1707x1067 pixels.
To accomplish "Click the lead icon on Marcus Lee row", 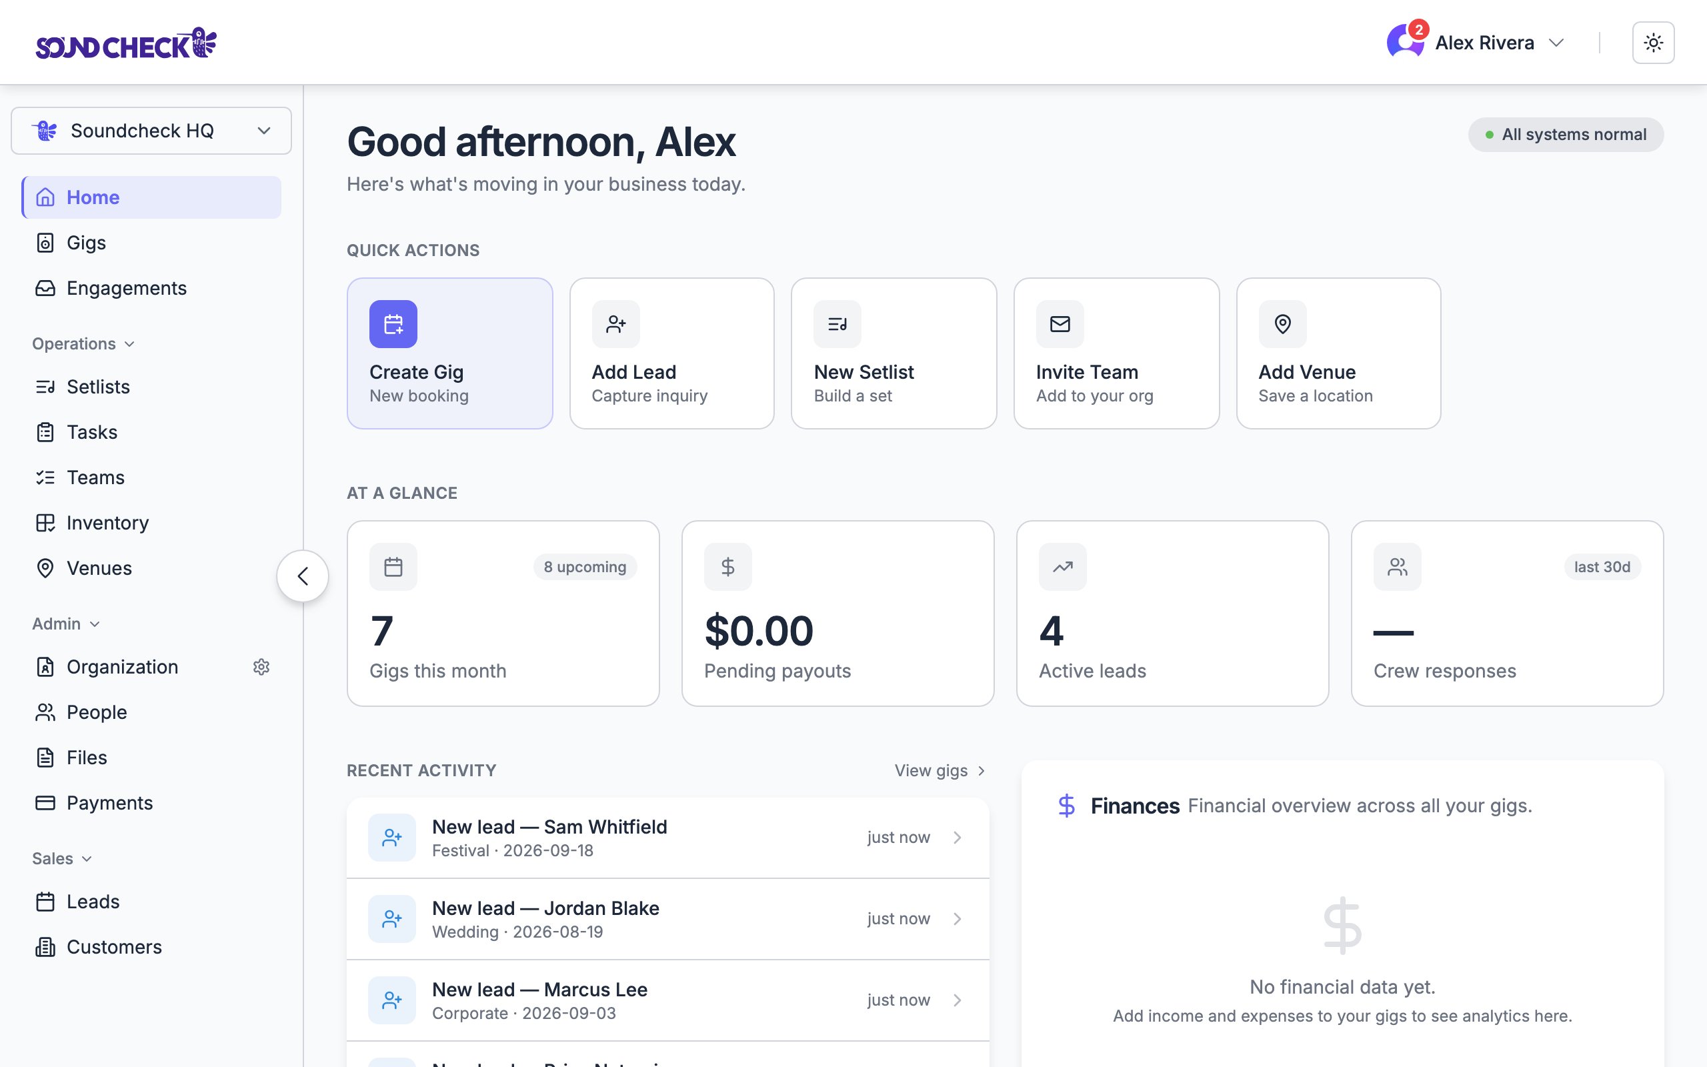I will tap(391, 1000).
